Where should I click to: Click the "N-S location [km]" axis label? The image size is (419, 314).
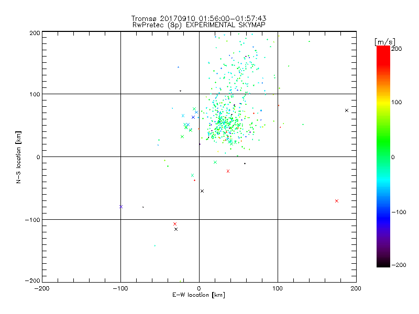(x=18, y=157)
